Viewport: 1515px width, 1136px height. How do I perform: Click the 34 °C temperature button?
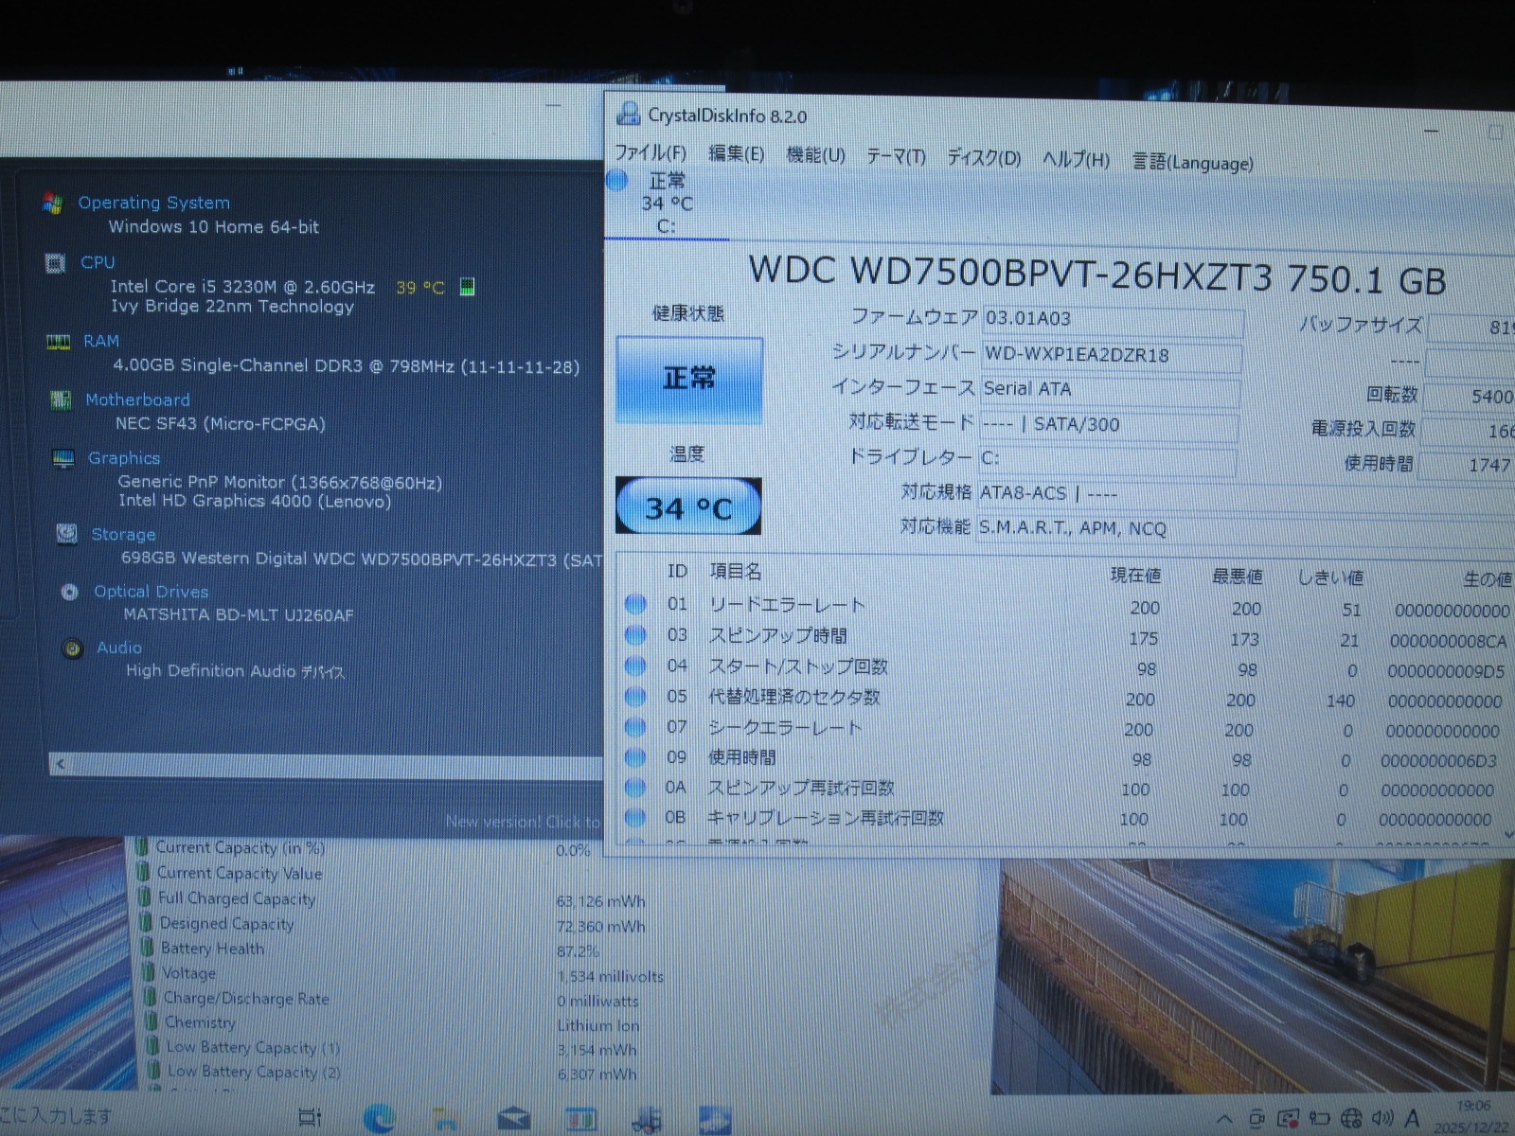tap(688, 507)
